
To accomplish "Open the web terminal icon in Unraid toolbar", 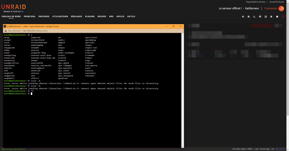I will 254,16.
